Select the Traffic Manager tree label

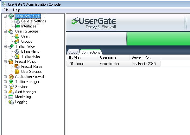27,82
